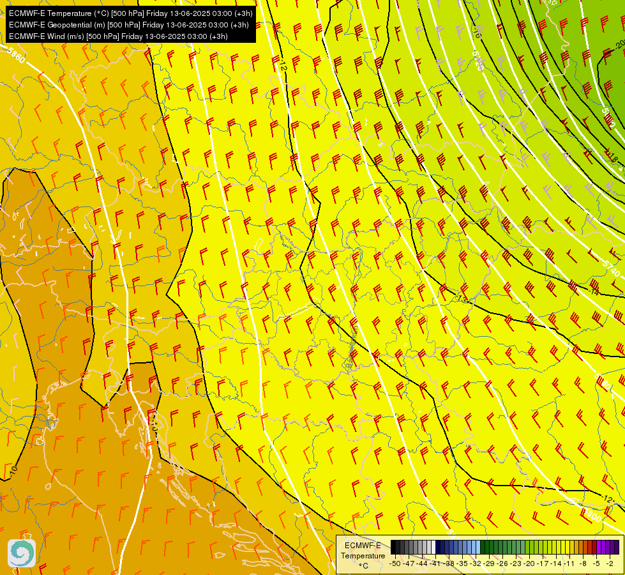
Task: Click the '-26' value on the legend
Action: point(502,563)
